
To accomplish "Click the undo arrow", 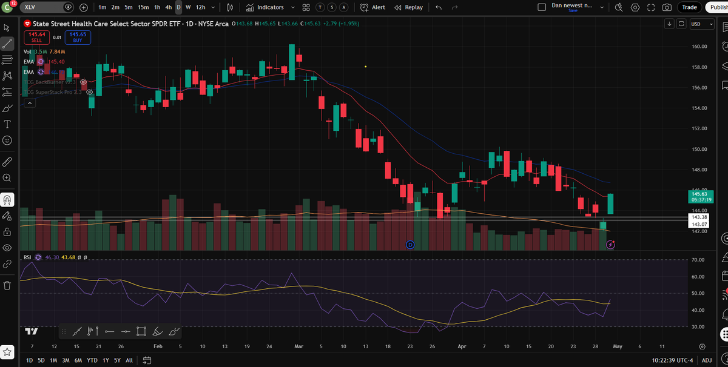I will (x=439, y=7).
